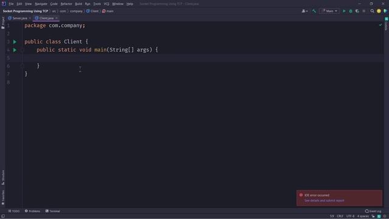Collapse the main method via fold marker on line 4
The height and width of the screenshot is (219, 389).
22,50
